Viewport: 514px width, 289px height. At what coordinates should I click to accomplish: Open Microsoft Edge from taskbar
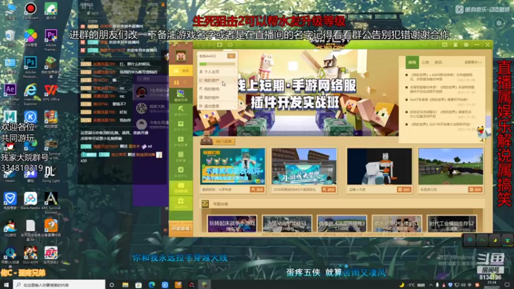click(152, 285)
